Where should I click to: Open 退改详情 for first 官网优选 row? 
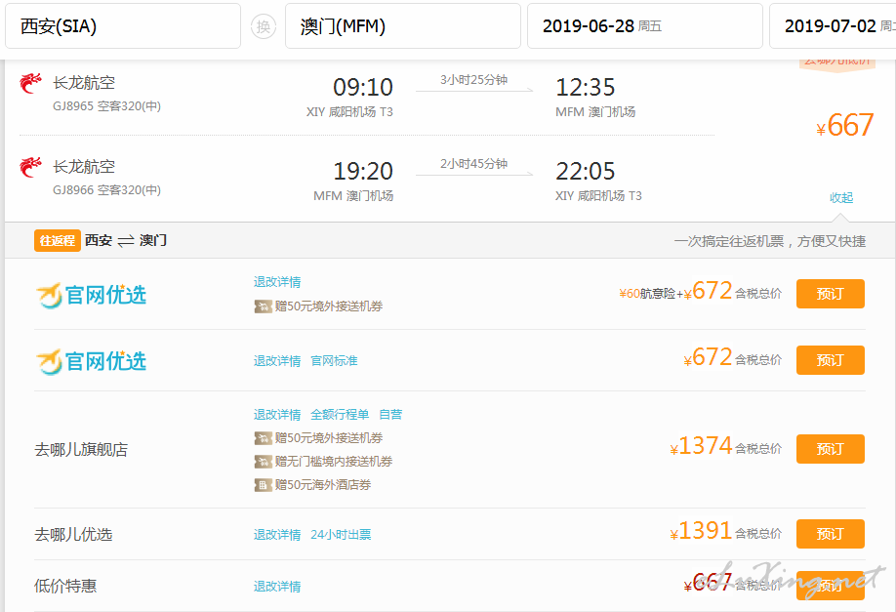(277, 282)
